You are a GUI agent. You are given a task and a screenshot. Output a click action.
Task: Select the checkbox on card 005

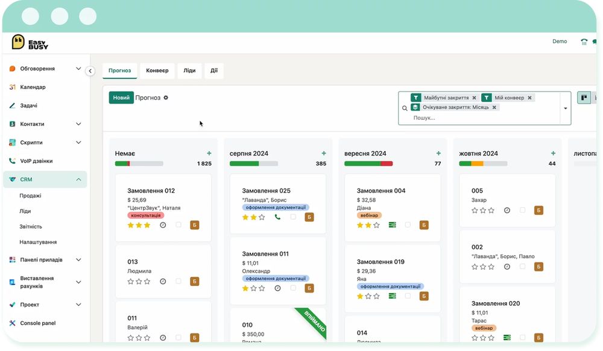522,210
